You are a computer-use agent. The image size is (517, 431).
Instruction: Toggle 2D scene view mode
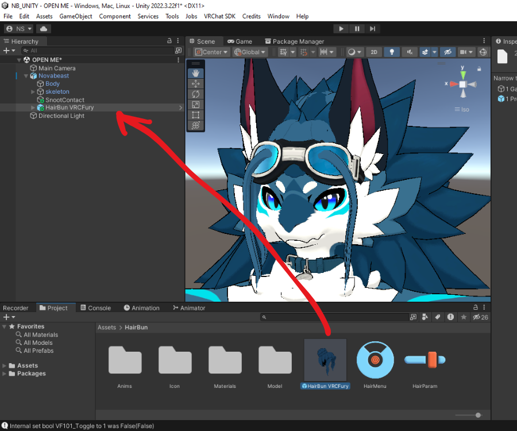pos(373,52)
